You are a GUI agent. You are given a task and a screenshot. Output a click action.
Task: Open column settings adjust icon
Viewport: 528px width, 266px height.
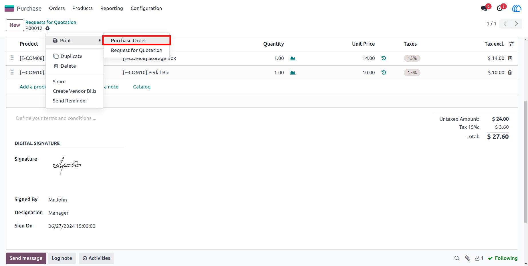(511, 44)
